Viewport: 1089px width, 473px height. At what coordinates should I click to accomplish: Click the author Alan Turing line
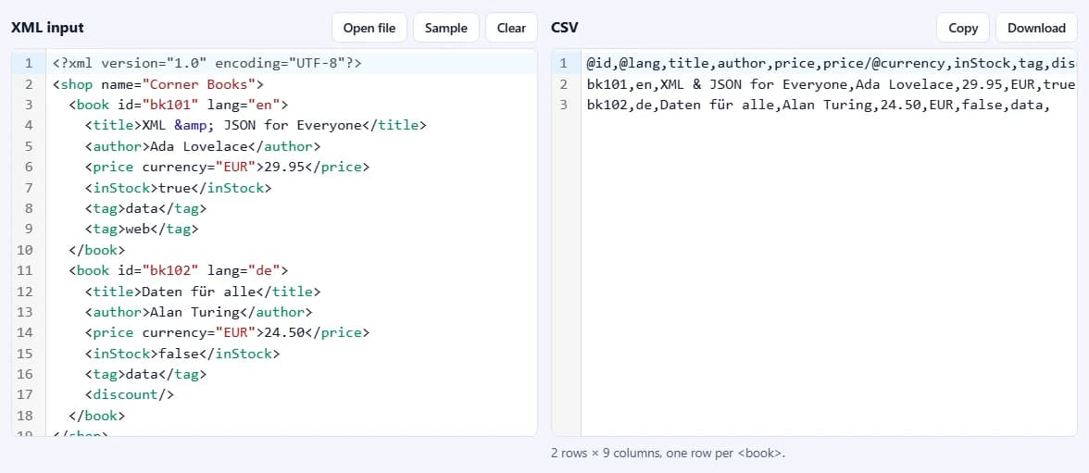point(292,312)
